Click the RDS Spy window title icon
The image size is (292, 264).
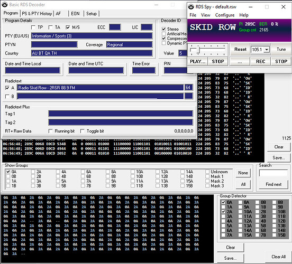pos(191,7)
